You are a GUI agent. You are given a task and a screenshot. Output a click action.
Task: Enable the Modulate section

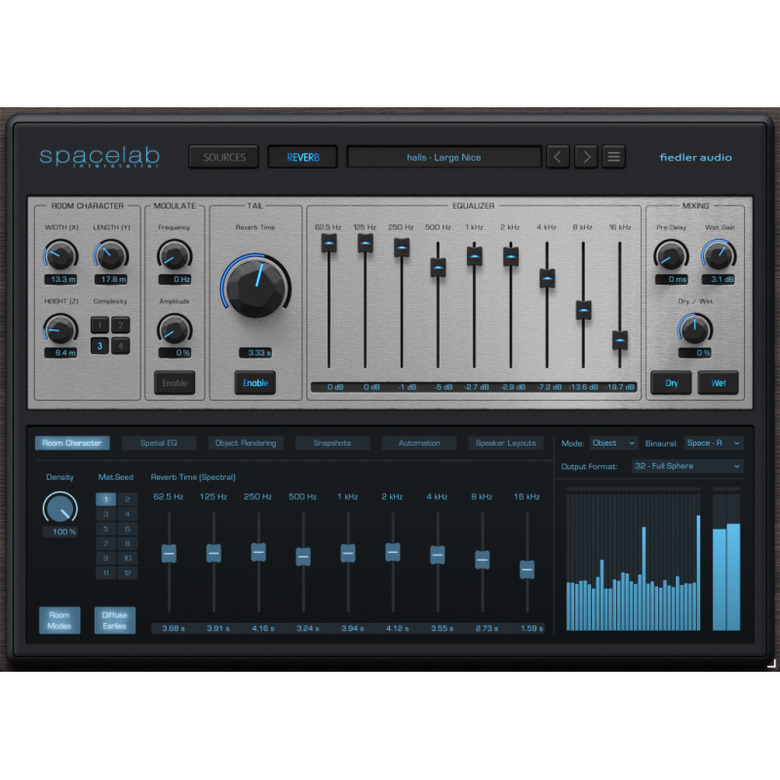[x=175, y=382]
